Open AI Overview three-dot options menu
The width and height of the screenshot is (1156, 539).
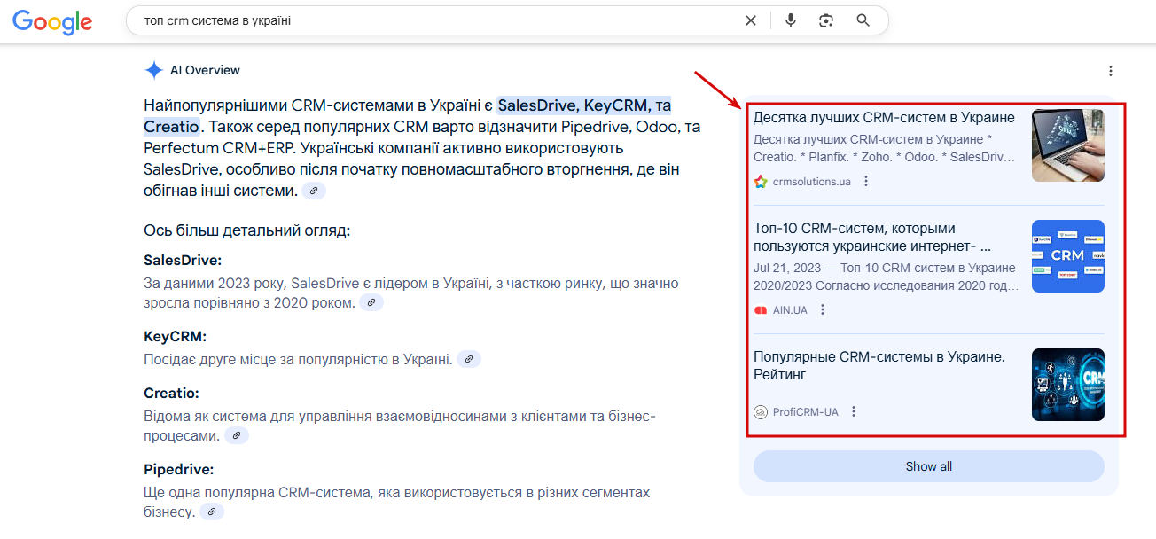pyautogui.click(x=1111, y=71)
